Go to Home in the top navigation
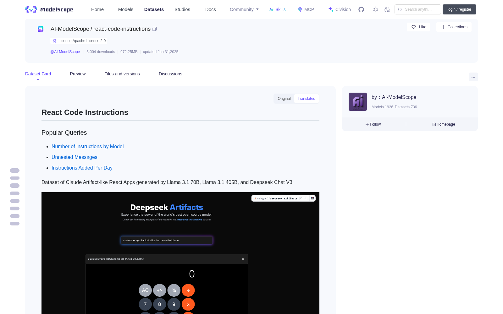Image resolution: width=503 pixels, height=314 pixels. coord(97,9)
